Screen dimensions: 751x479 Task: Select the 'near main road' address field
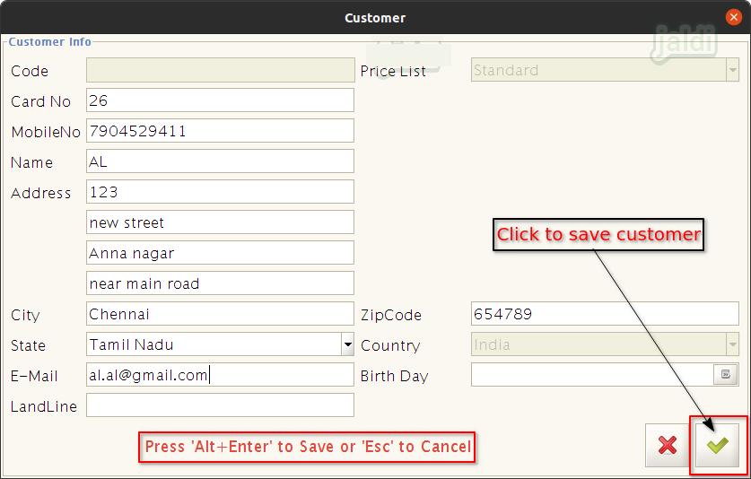(221, 283)
